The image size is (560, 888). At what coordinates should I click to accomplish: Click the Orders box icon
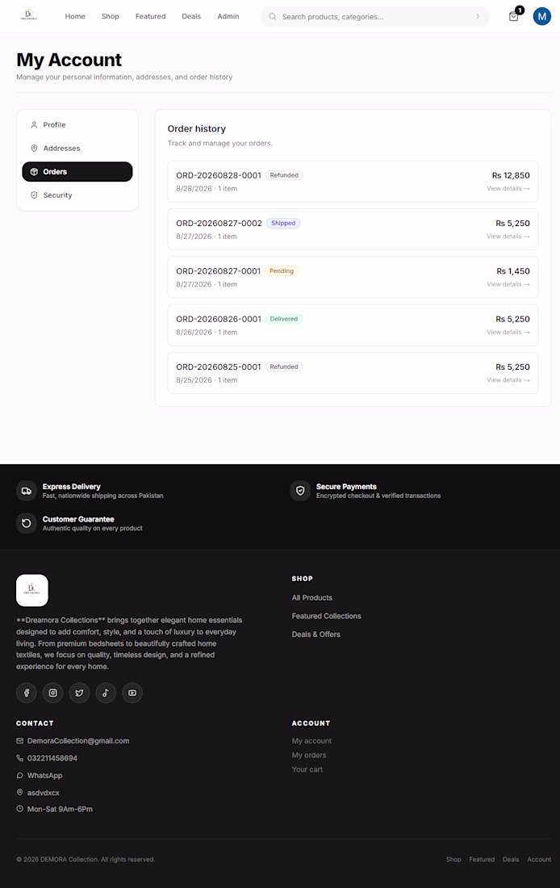click(x=34, y=172)
